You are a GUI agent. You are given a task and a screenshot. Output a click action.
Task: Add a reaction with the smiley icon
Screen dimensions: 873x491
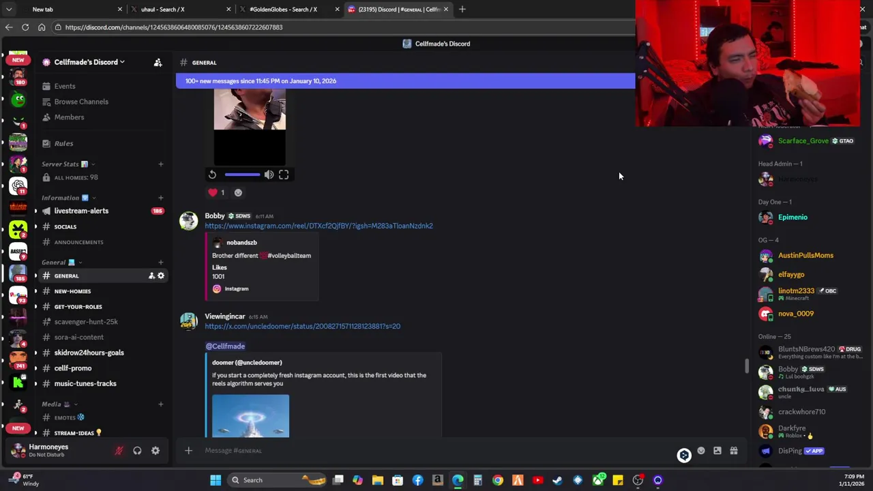click(238, 192)
